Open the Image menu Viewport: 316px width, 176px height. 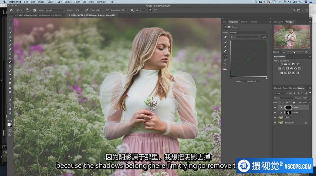point(41,2)
